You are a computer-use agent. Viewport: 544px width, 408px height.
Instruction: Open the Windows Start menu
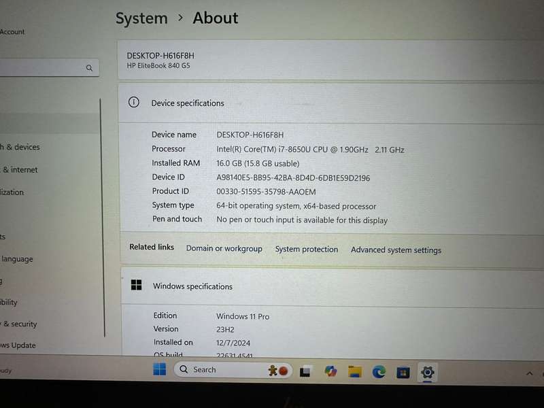tap(160, 369)
